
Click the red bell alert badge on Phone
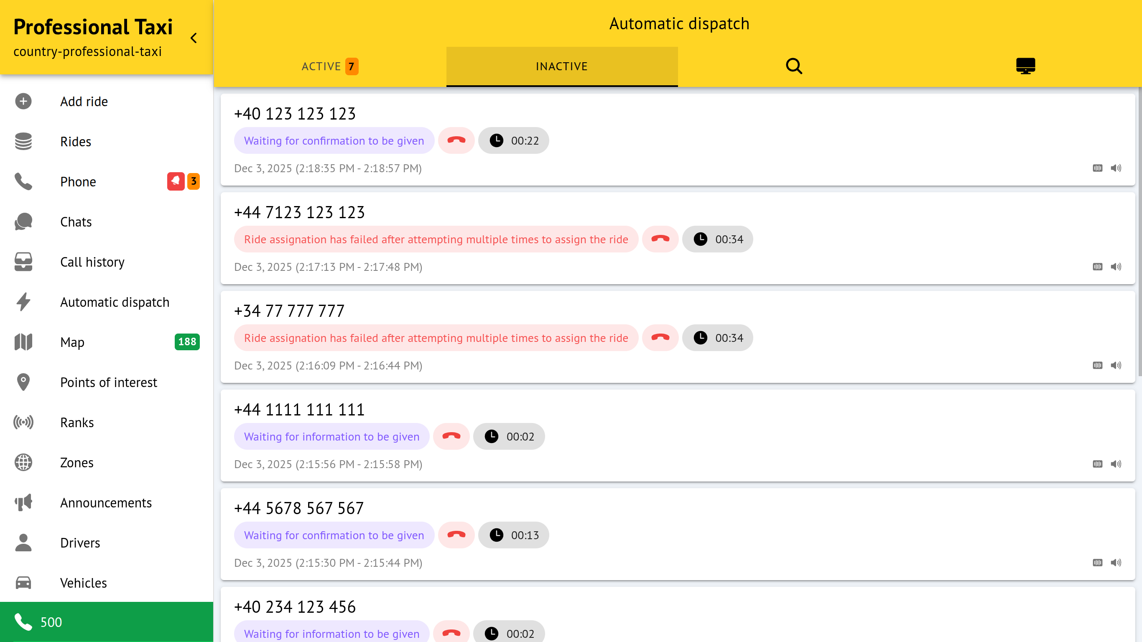coord(176,181)
